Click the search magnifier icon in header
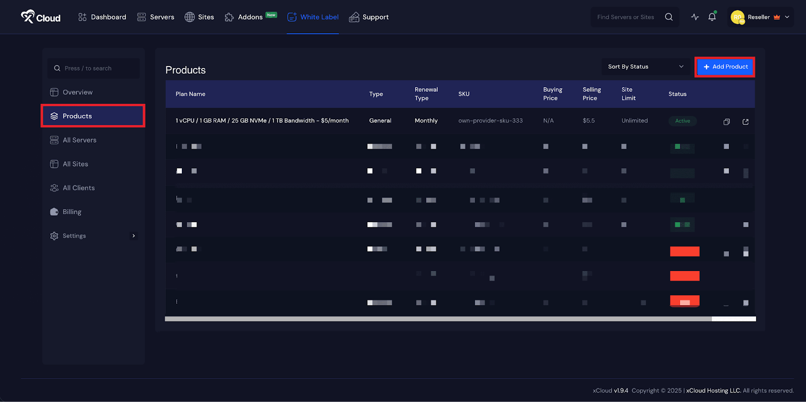The image size is (806, 402). (x=668, y=17)
